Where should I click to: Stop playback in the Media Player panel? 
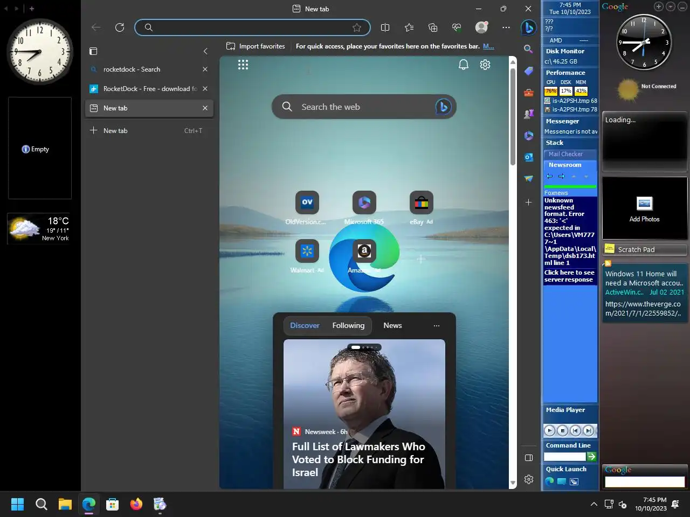(562, 430)
